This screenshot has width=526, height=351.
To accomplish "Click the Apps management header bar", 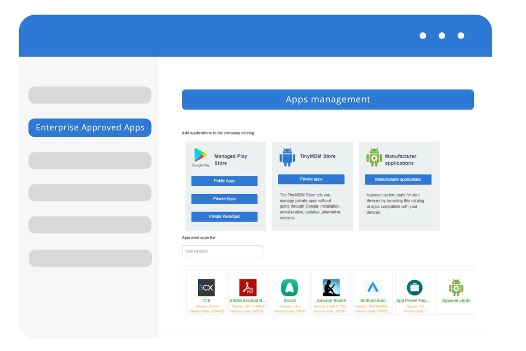I will [x=328, y=100].
